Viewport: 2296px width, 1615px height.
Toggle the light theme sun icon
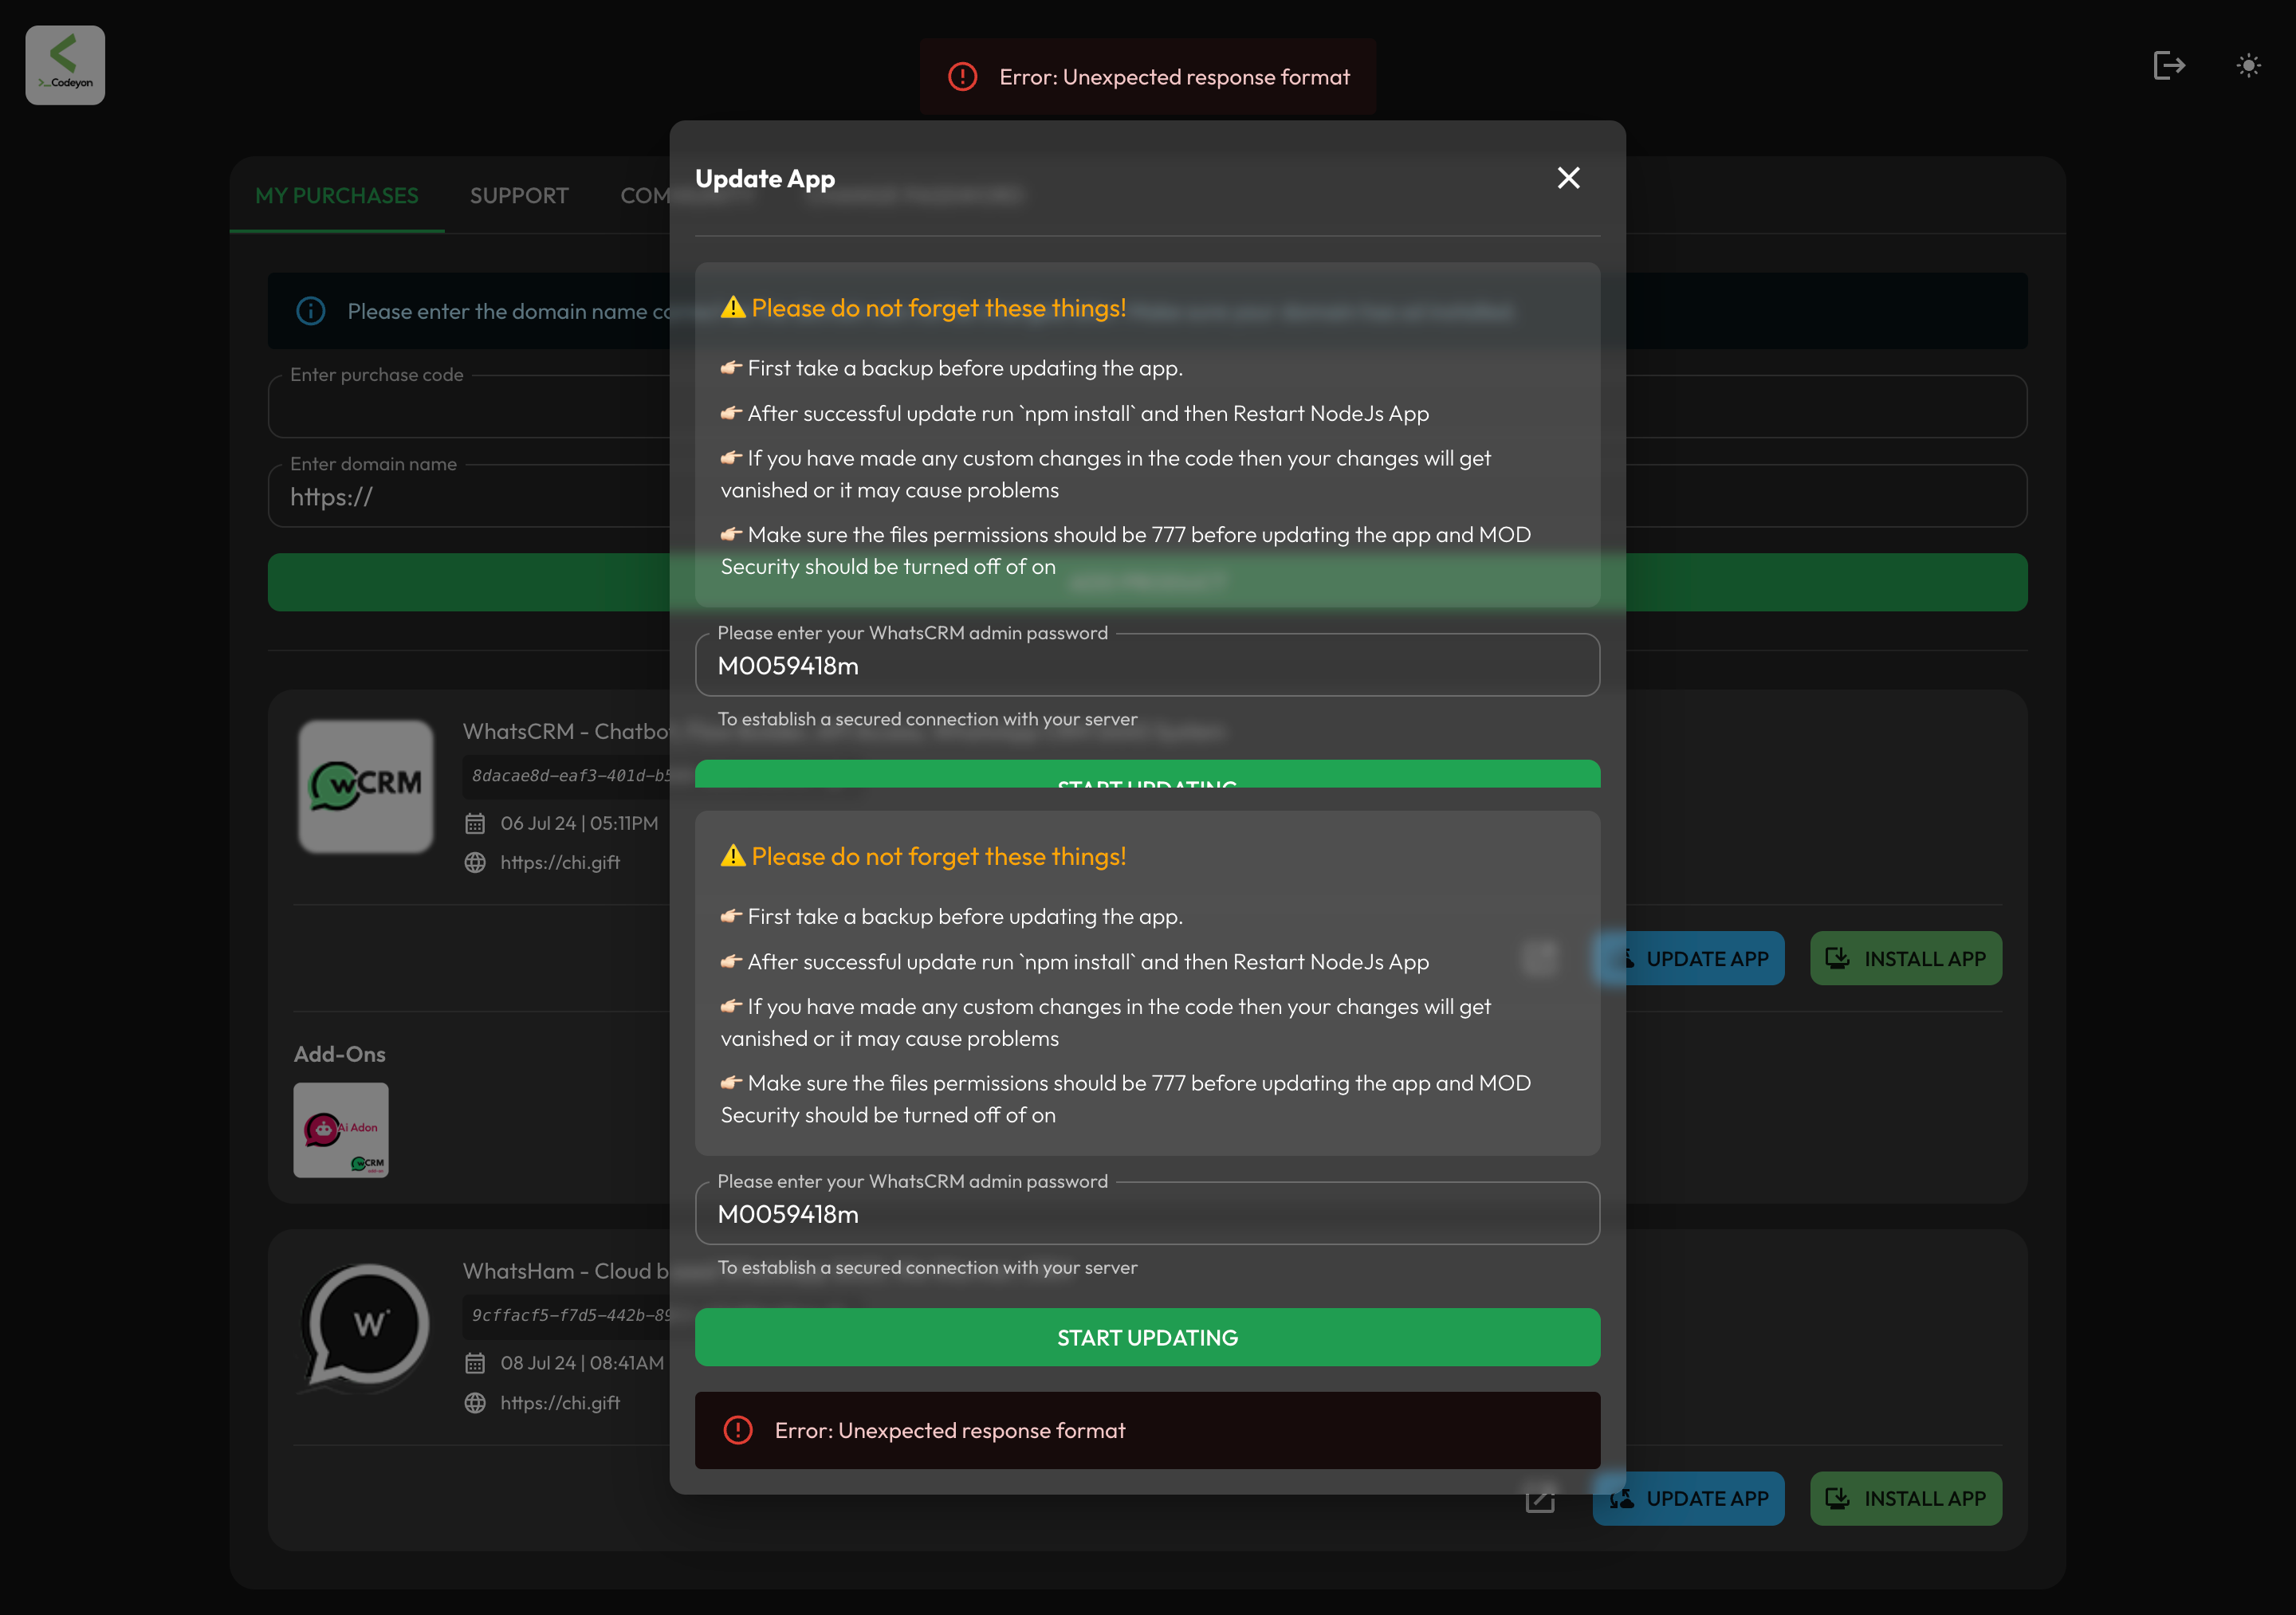click(x=2248, y=66)
